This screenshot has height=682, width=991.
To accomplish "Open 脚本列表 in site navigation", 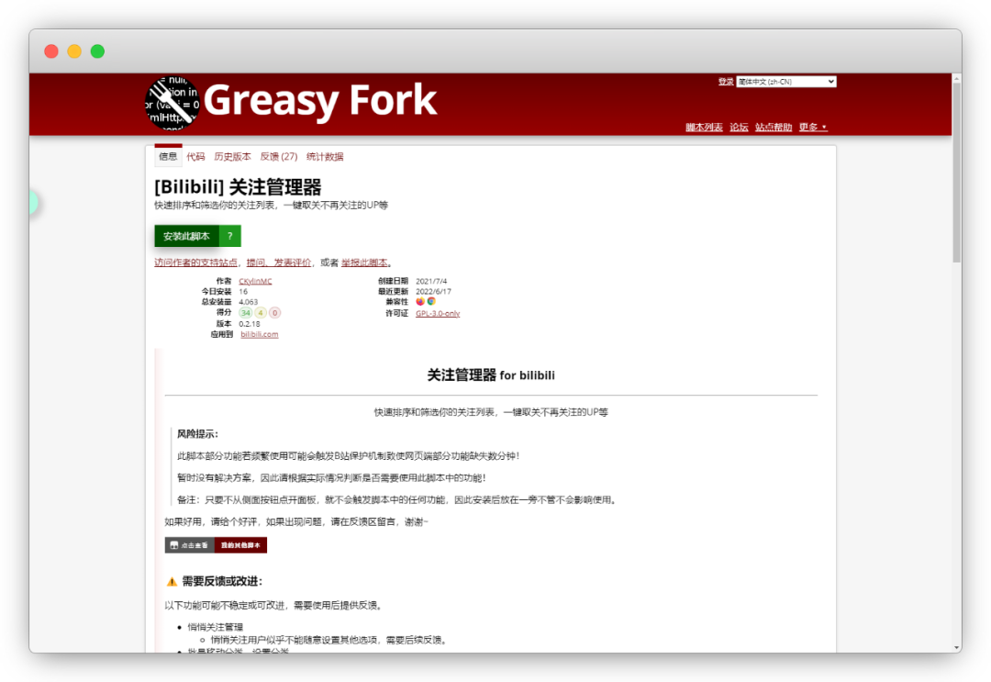I will pyautogui.click(x=704, y=127).
